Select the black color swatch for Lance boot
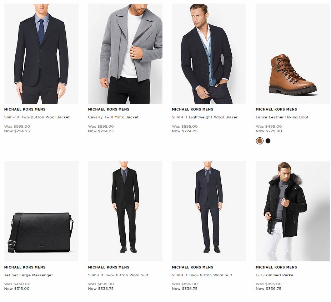This screenshot has height=302, width=331. (268, 141)
